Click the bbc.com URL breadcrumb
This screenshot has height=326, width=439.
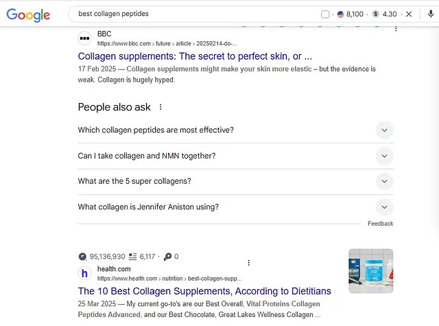point(167,43)
